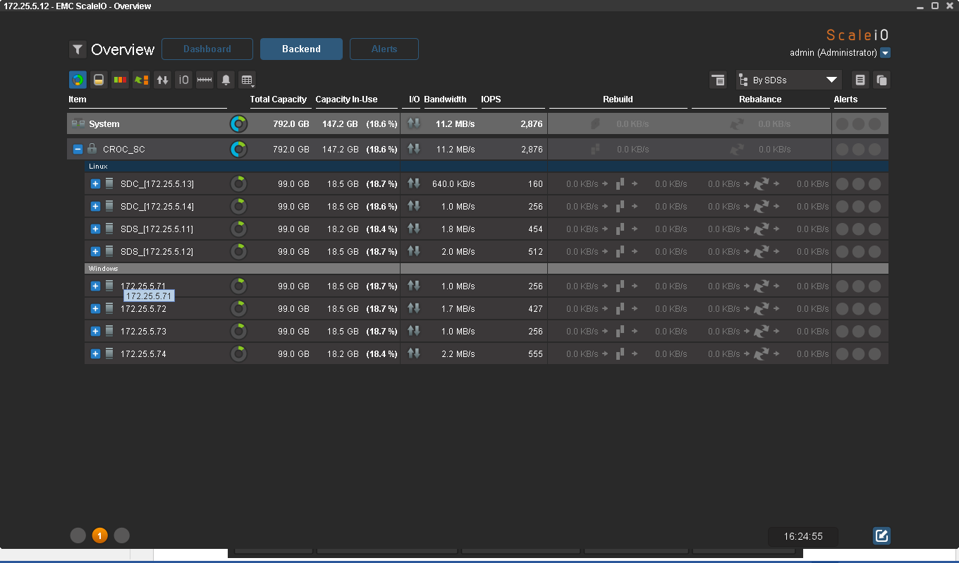Expand the SDC_[172.25.5.14] row
959x563 pixels.
(95, 207)
